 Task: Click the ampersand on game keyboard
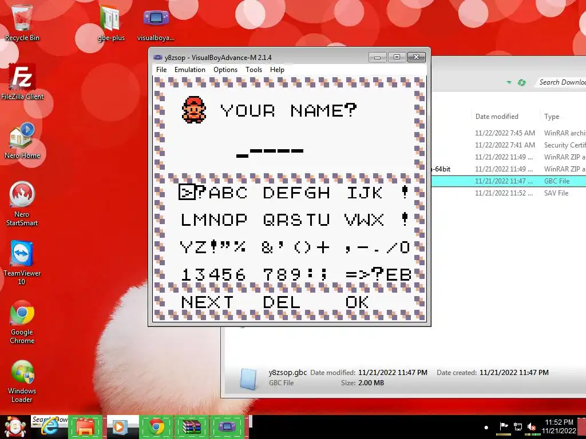[x=267, y=247]
